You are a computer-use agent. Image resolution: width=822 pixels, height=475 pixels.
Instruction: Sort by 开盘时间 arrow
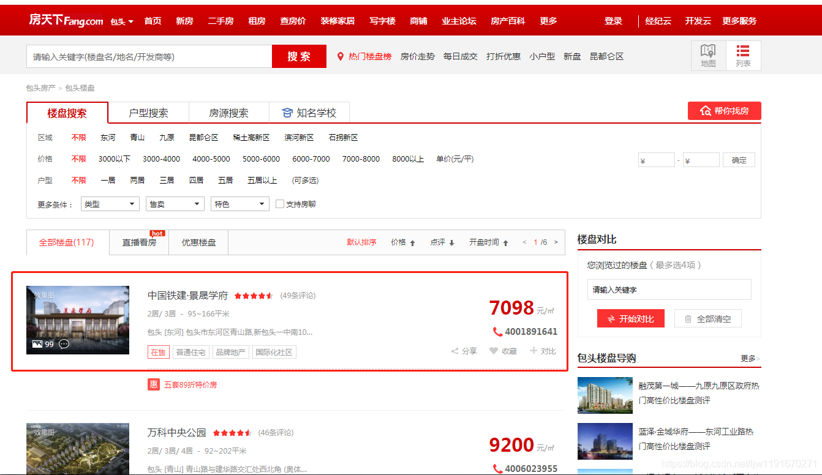pyautogui.click(x=506, y=243)
